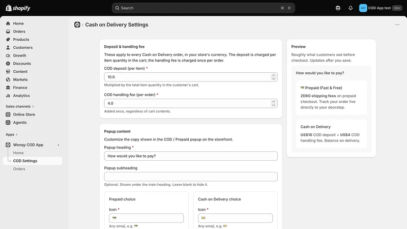The width and height of the screenshot is (407, 229).
Task: Click "How would you like to pay?" preview text
Action: point(320,73)
